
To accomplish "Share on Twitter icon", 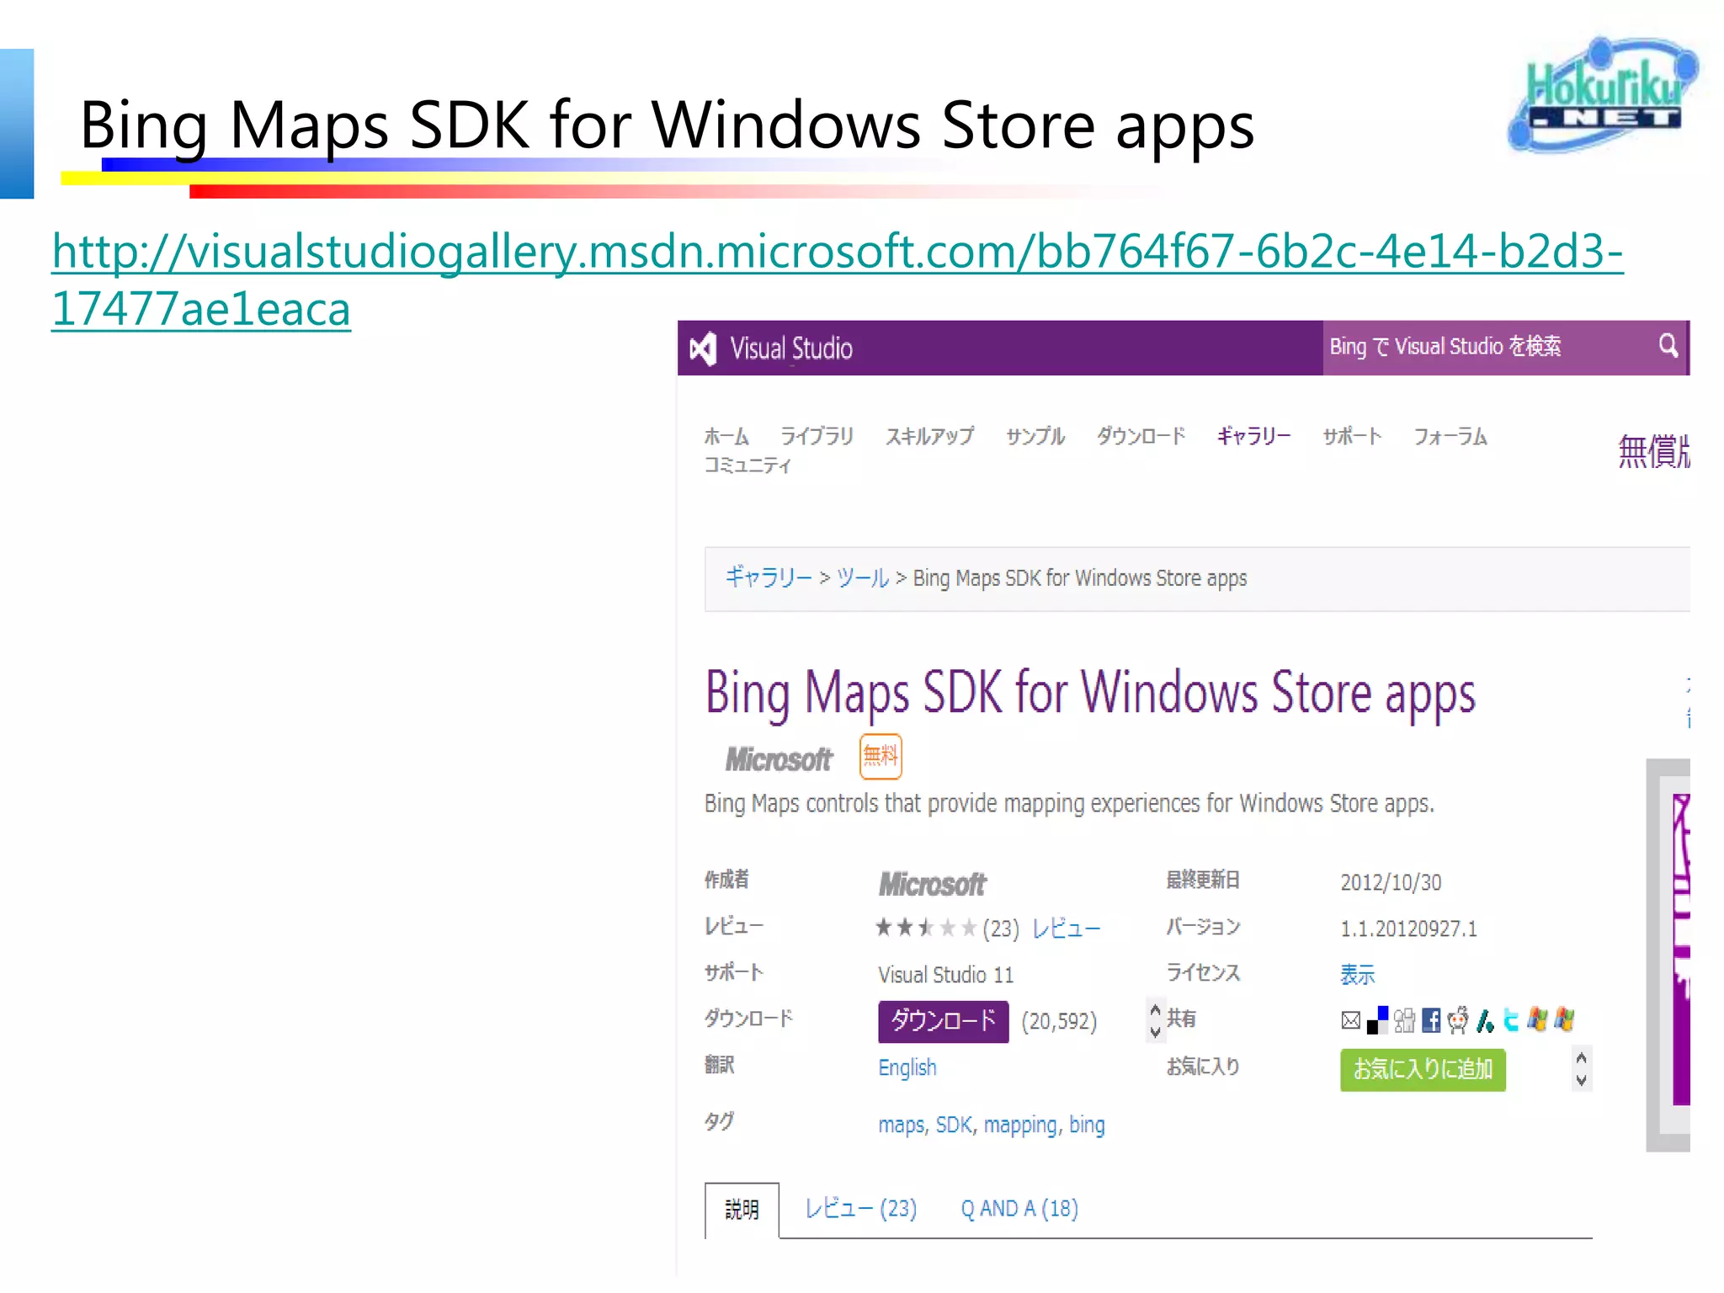I will click(x=1512, y=1020).
